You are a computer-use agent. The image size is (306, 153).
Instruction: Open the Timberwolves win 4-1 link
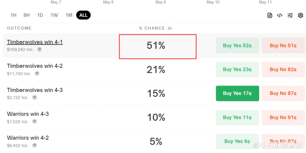pos(35,42)
